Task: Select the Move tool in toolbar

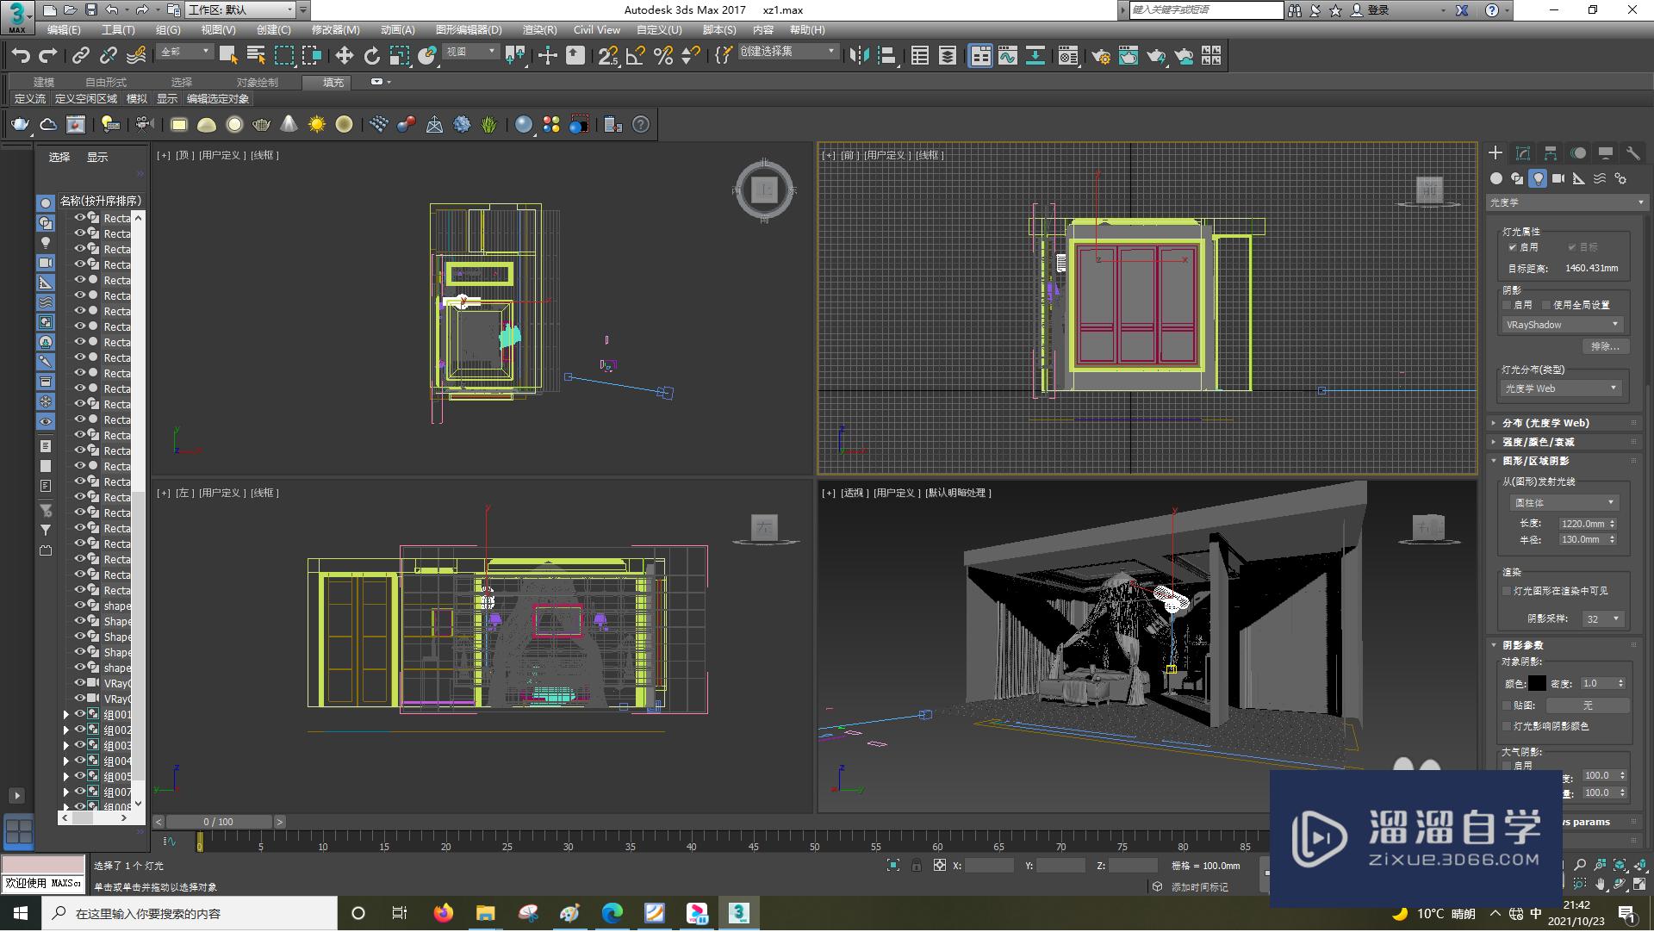Action: coord(345,56)
